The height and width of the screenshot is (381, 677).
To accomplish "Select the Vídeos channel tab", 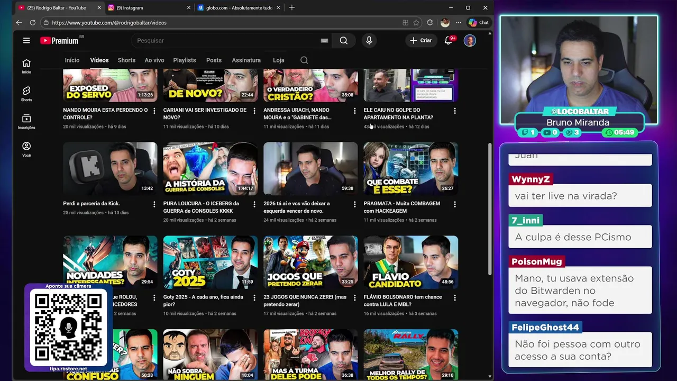I will click(x=99, y=60).
